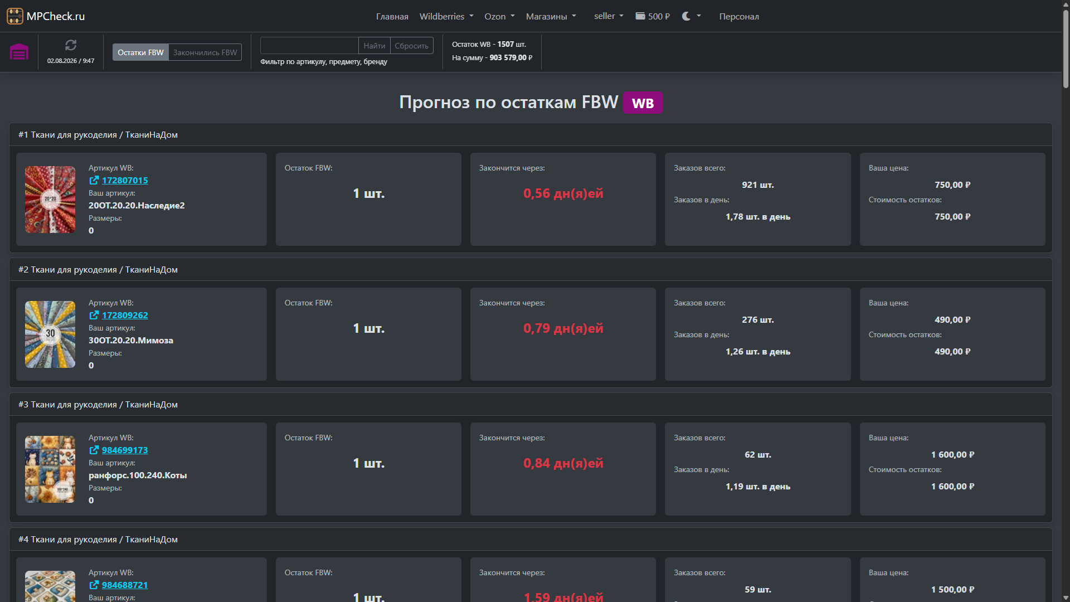Expand the Магазины dropdown menu
The image size is (1070, 602).
coord(551,16)
